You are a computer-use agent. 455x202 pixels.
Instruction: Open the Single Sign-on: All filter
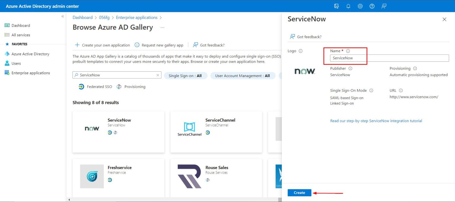tap(186, 76)
